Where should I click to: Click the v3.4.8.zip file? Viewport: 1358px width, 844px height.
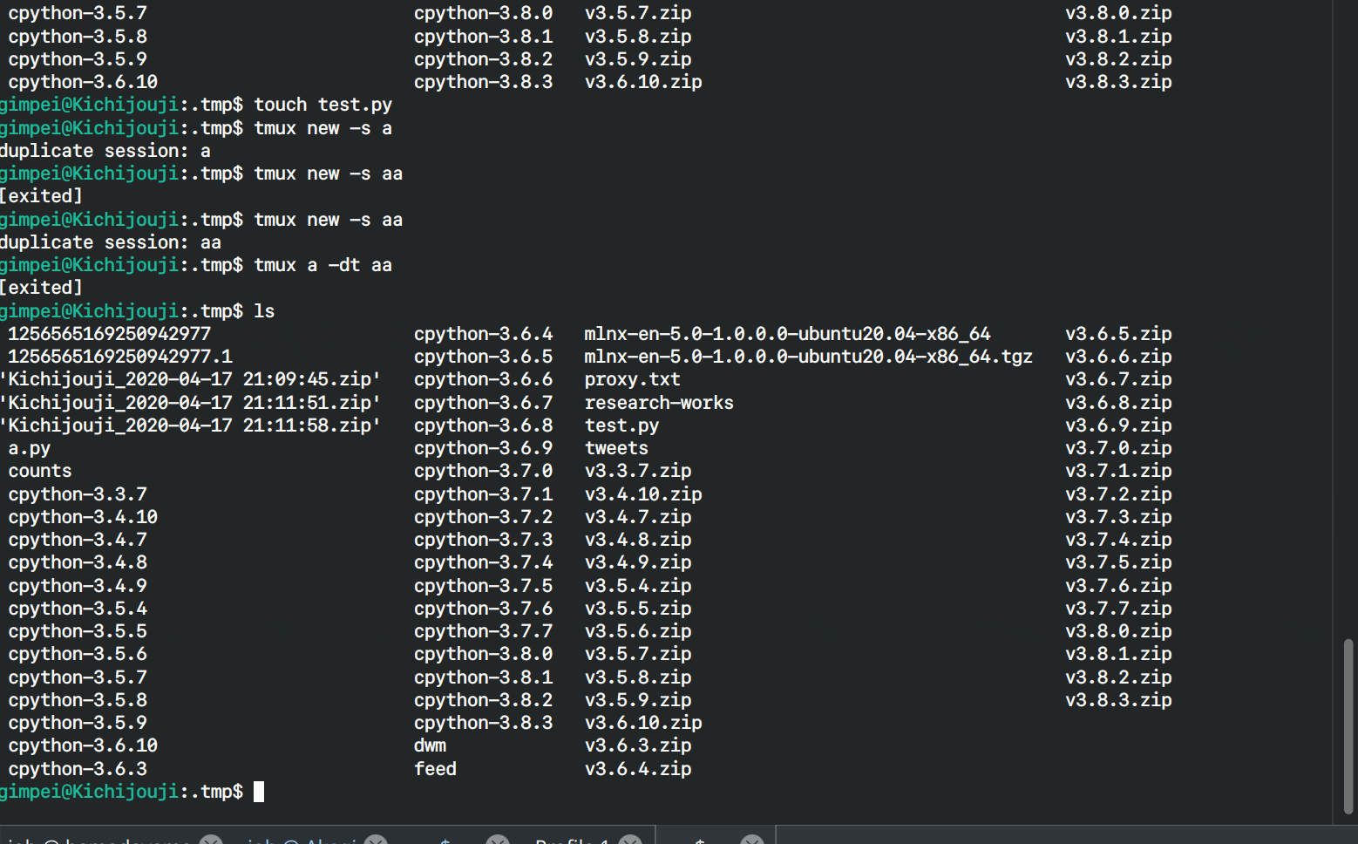[x=638, y=540]
